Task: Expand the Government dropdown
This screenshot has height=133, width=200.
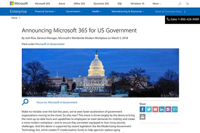Action: coord(74,11)
